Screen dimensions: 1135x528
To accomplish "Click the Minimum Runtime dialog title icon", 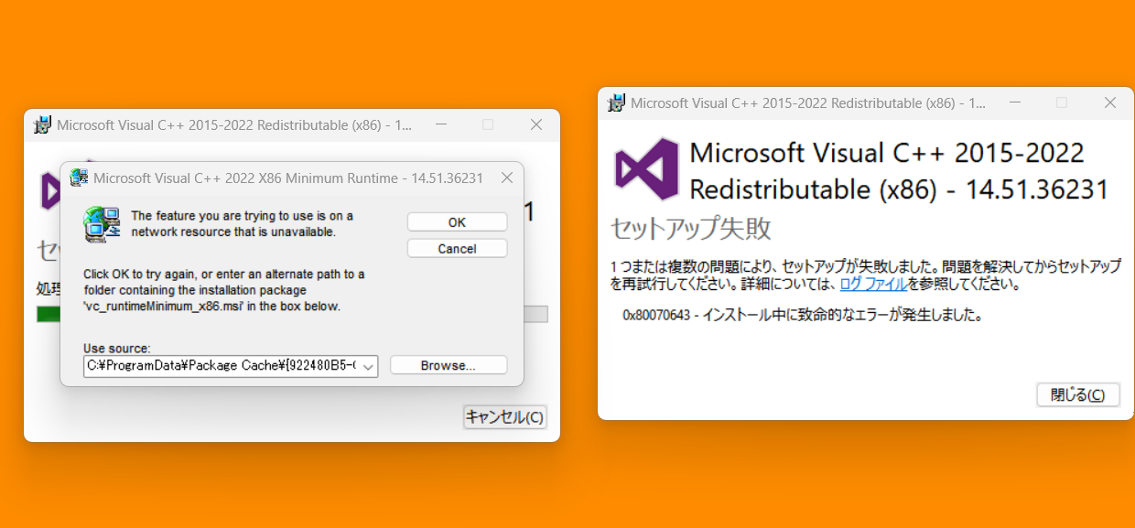I will (x=80, y=178).
